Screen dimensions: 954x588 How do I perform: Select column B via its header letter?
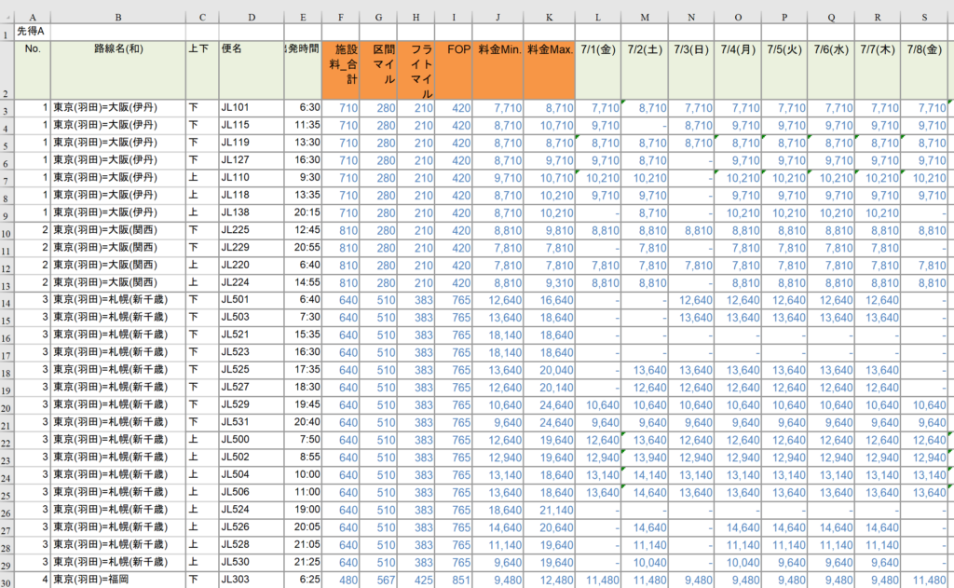[x=118, y=17]
